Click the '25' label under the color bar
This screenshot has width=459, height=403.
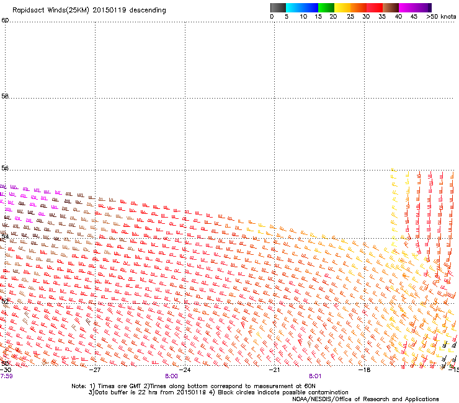tap(350, 17)
